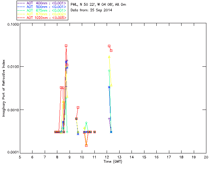Select the lowest red square marker near 10.3 hours

pos(86,146)
